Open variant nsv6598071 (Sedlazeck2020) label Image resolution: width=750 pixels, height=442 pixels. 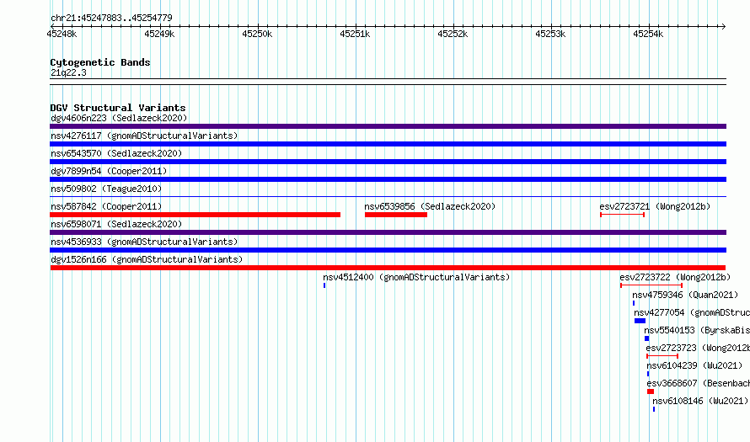[116, 224]
